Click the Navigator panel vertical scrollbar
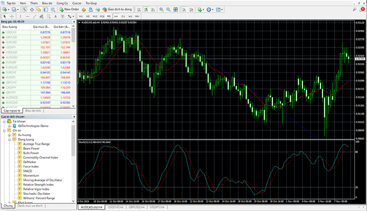Image resolution: width=367 pixels, height=211 pixels. [x=73, y=161]
